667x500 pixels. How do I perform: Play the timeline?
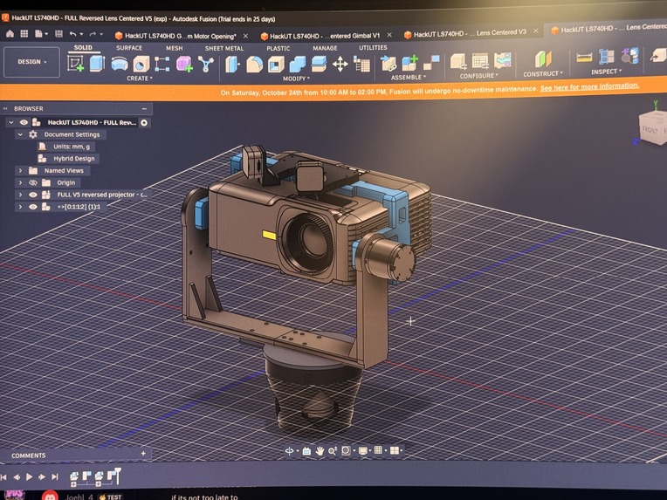point(29,477)
